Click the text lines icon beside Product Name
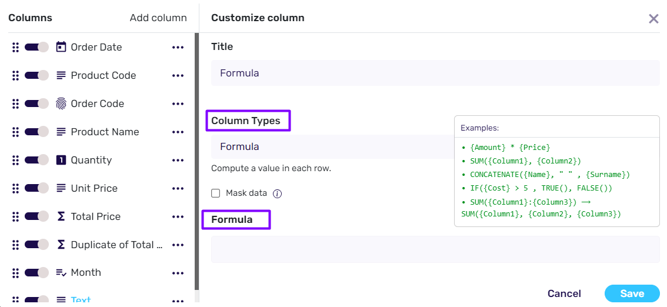The width and height of the screenshot is (667, 307). pyautogui.click(x=61, y=132)
